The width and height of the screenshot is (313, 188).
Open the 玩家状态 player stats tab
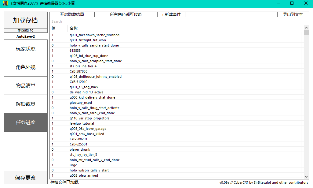[26, 49]
